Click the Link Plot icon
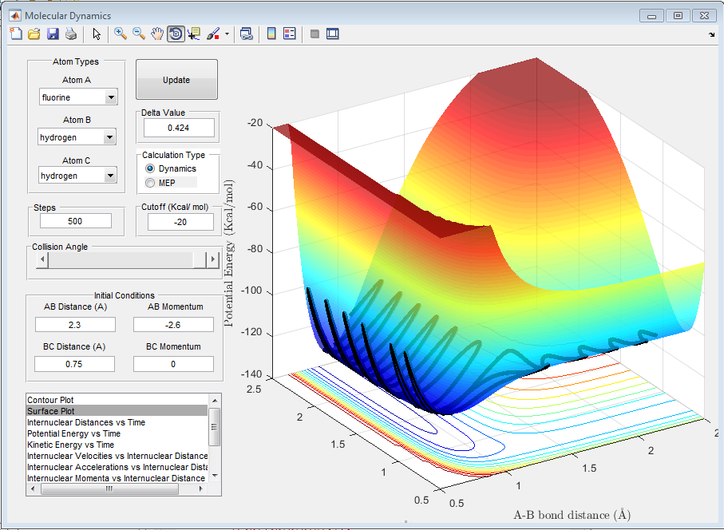 tap(247, 34)
